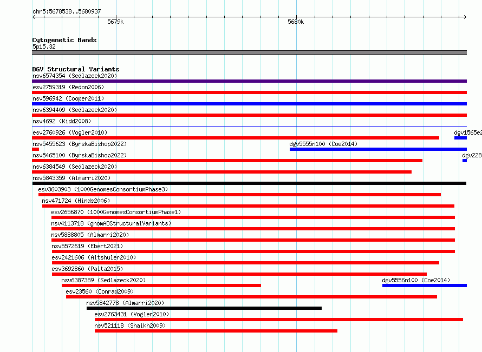Click the red nsv521118 (Shaikh2009) bar

click(x=216, y=331)
